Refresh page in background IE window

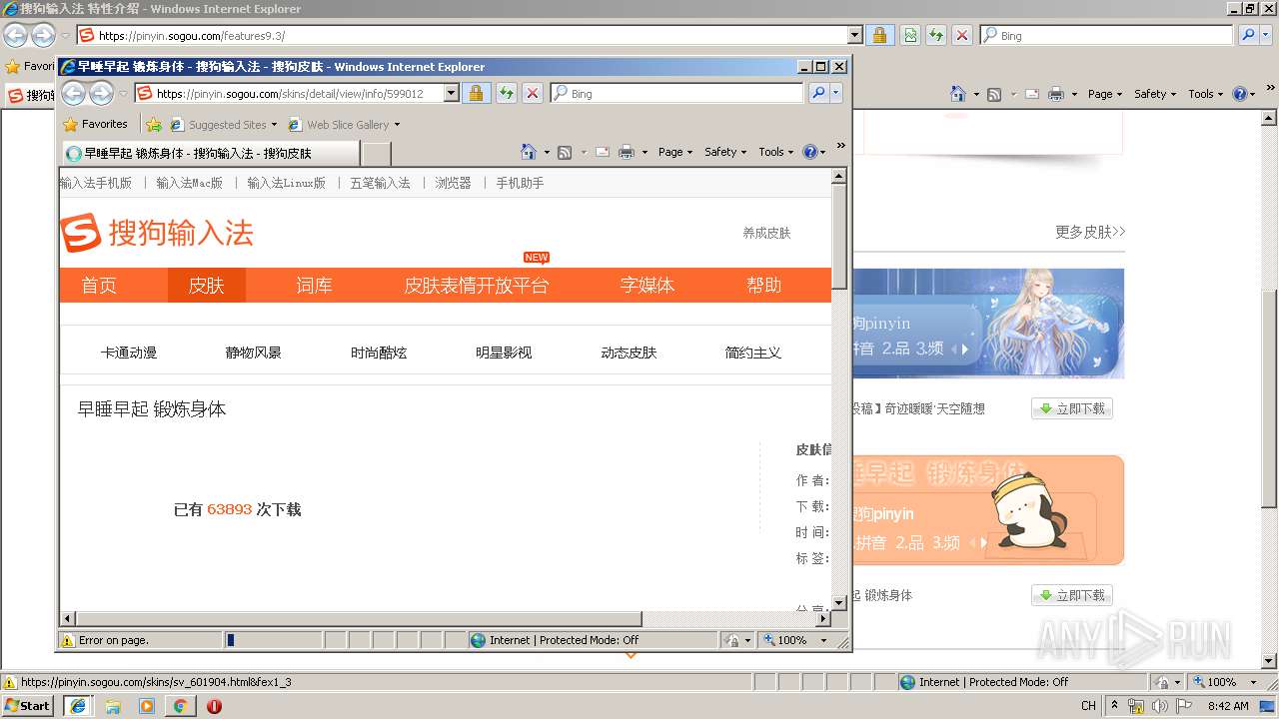[936, 35]
